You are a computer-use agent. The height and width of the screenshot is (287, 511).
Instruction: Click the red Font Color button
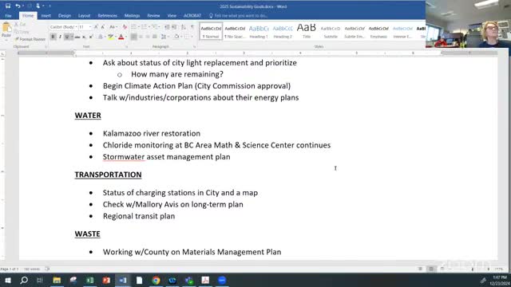(121, 37)
